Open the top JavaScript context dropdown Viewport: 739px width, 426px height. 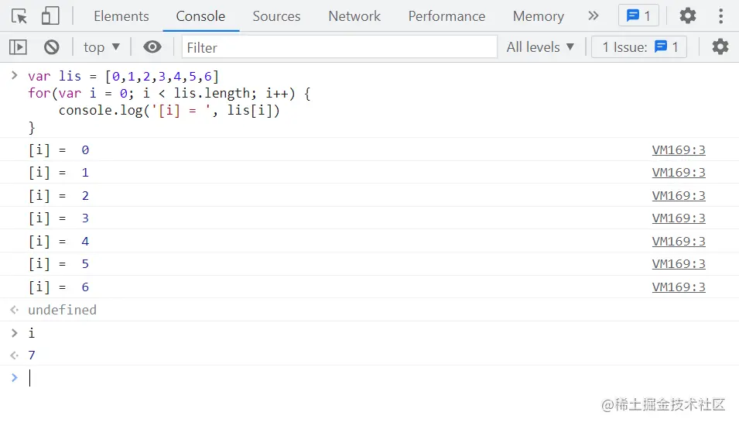click(102, 47)
